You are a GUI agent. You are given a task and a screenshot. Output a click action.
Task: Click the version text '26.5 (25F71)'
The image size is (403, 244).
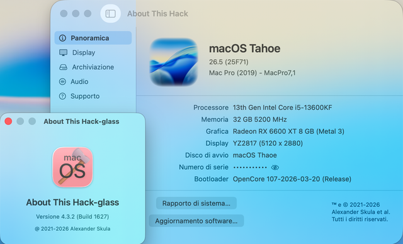(229, 62)
